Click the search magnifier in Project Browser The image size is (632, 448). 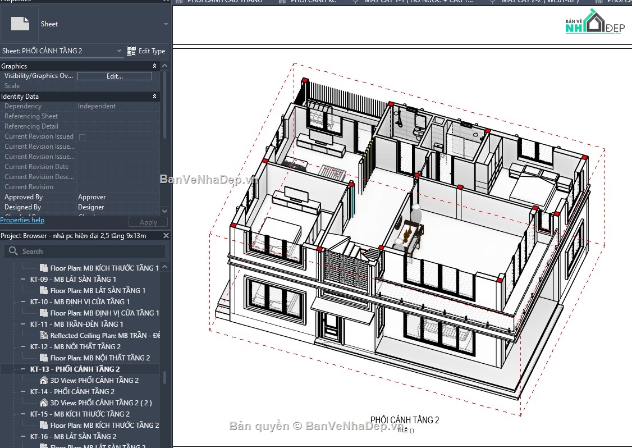click(x=12, y=251)
